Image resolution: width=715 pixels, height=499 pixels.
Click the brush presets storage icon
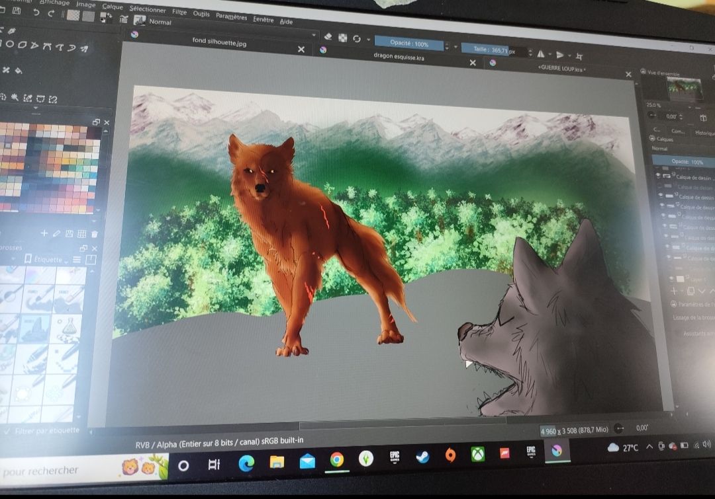pyautogui.click(x=91, y=260)
